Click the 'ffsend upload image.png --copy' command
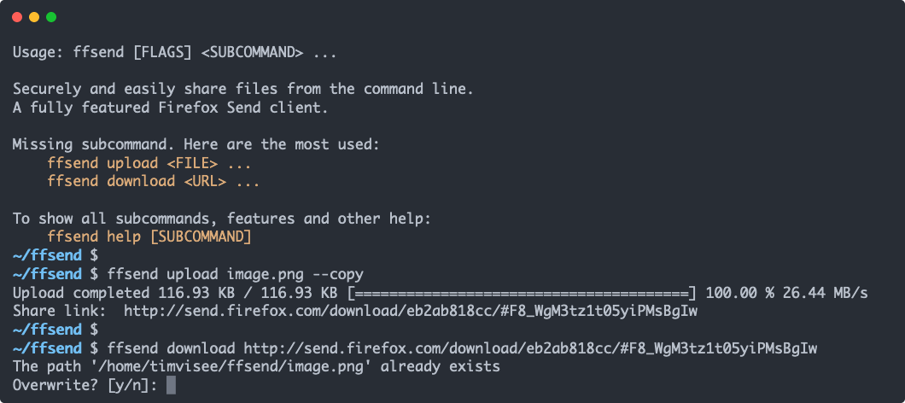905x403 pixels. tap(235, 274)
